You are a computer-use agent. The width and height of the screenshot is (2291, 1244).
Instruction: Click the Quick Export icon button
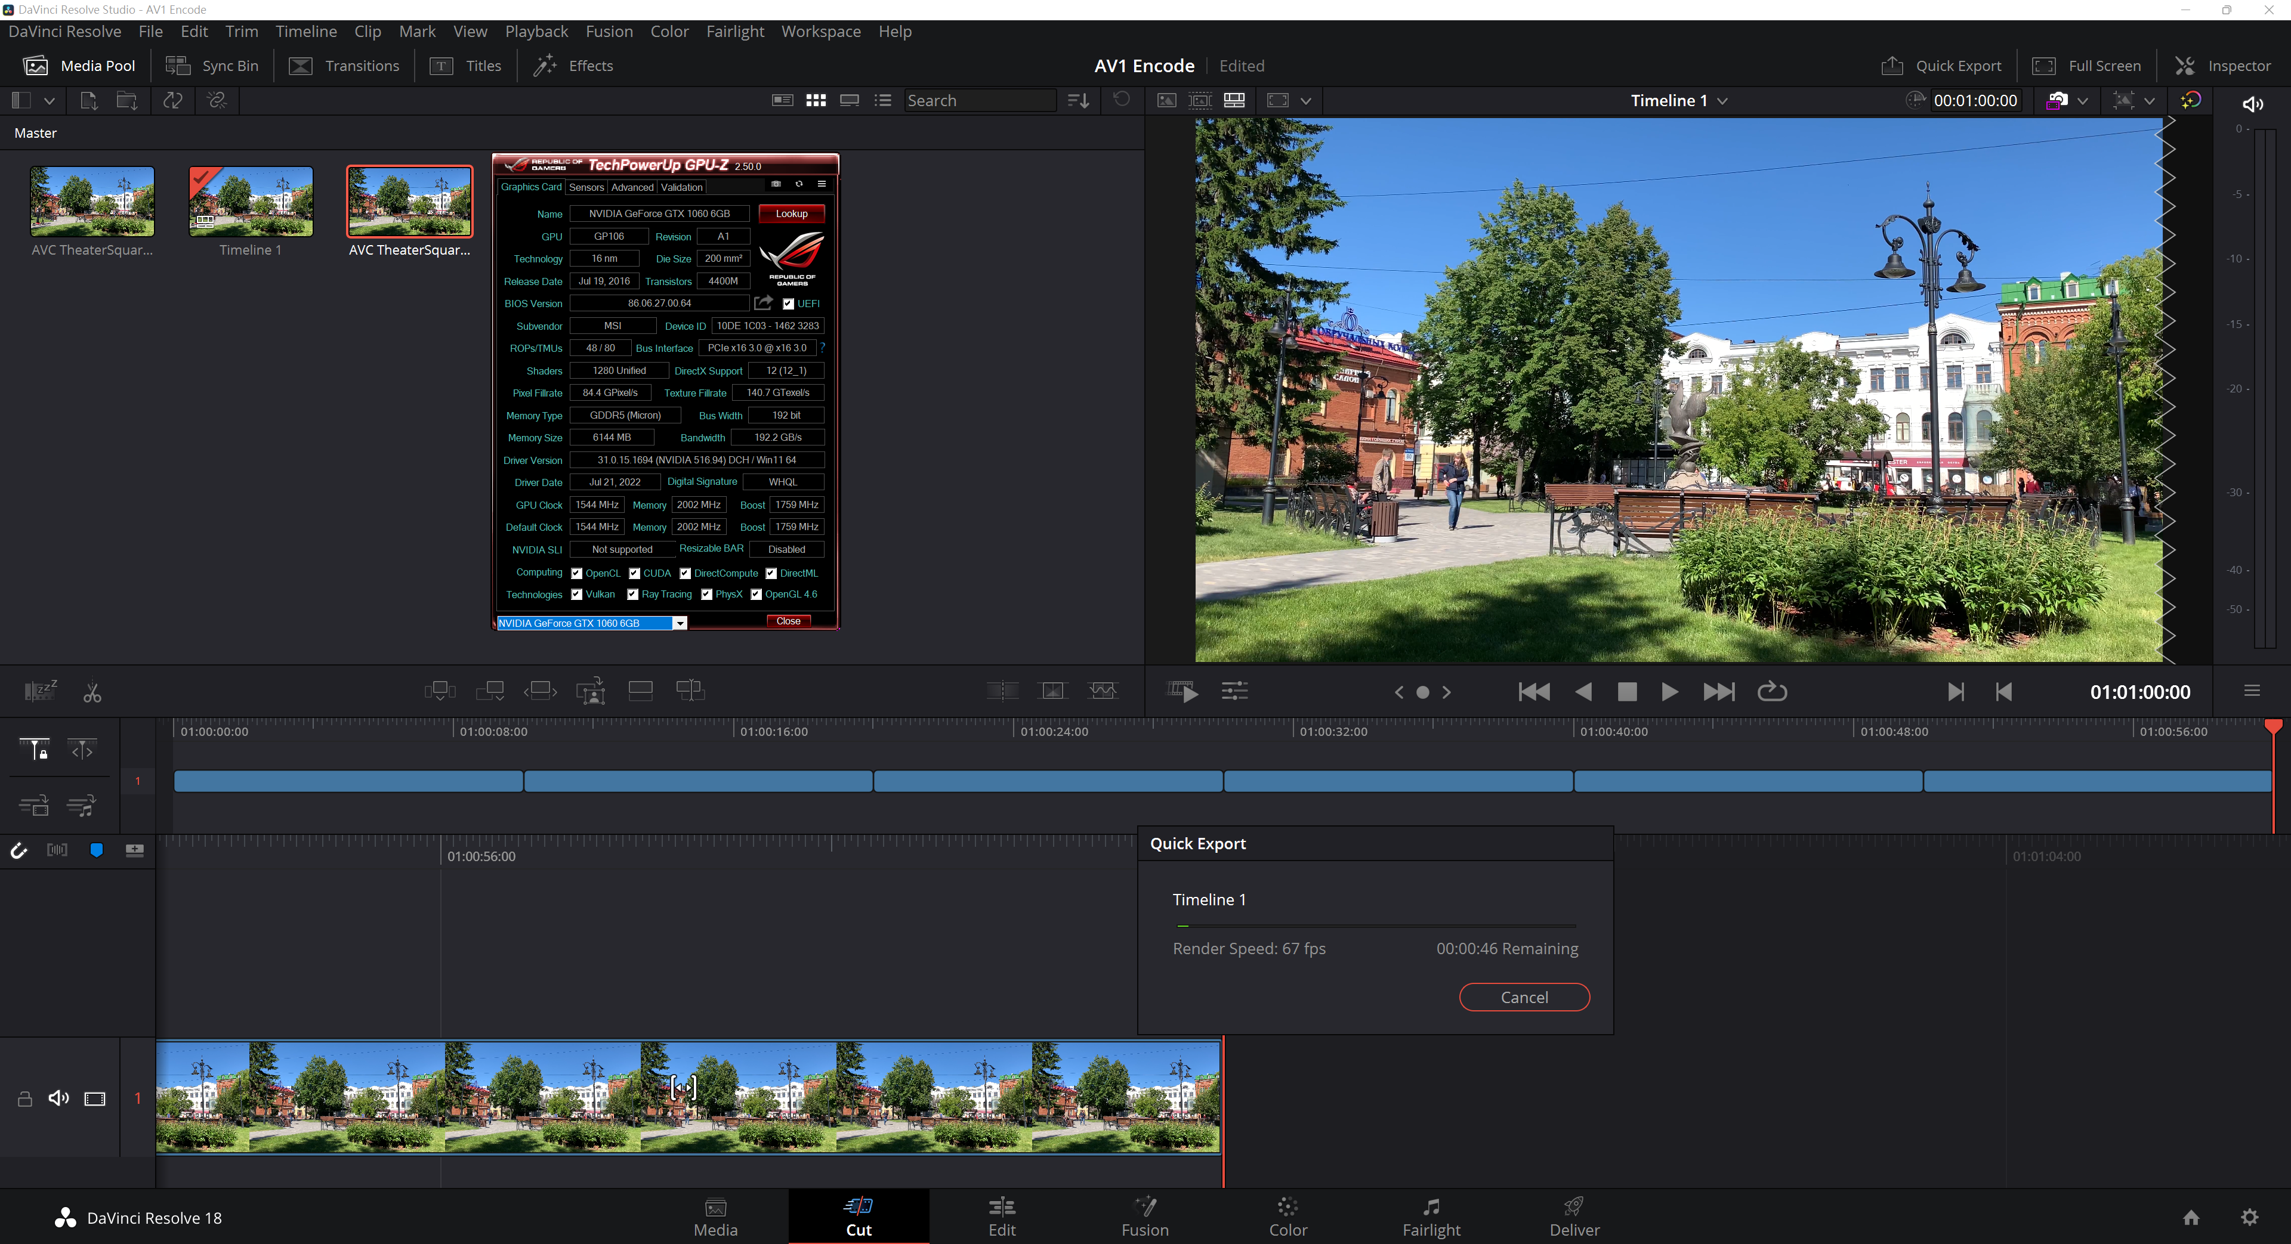click(x=1941, y=66)
